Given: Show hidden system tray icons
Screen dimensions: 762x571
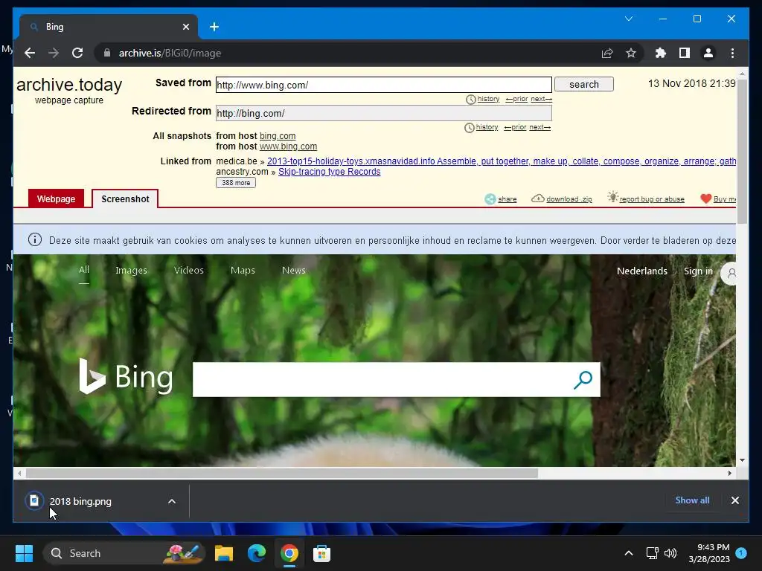Looking at the screenshot, I should coord(628,553).
